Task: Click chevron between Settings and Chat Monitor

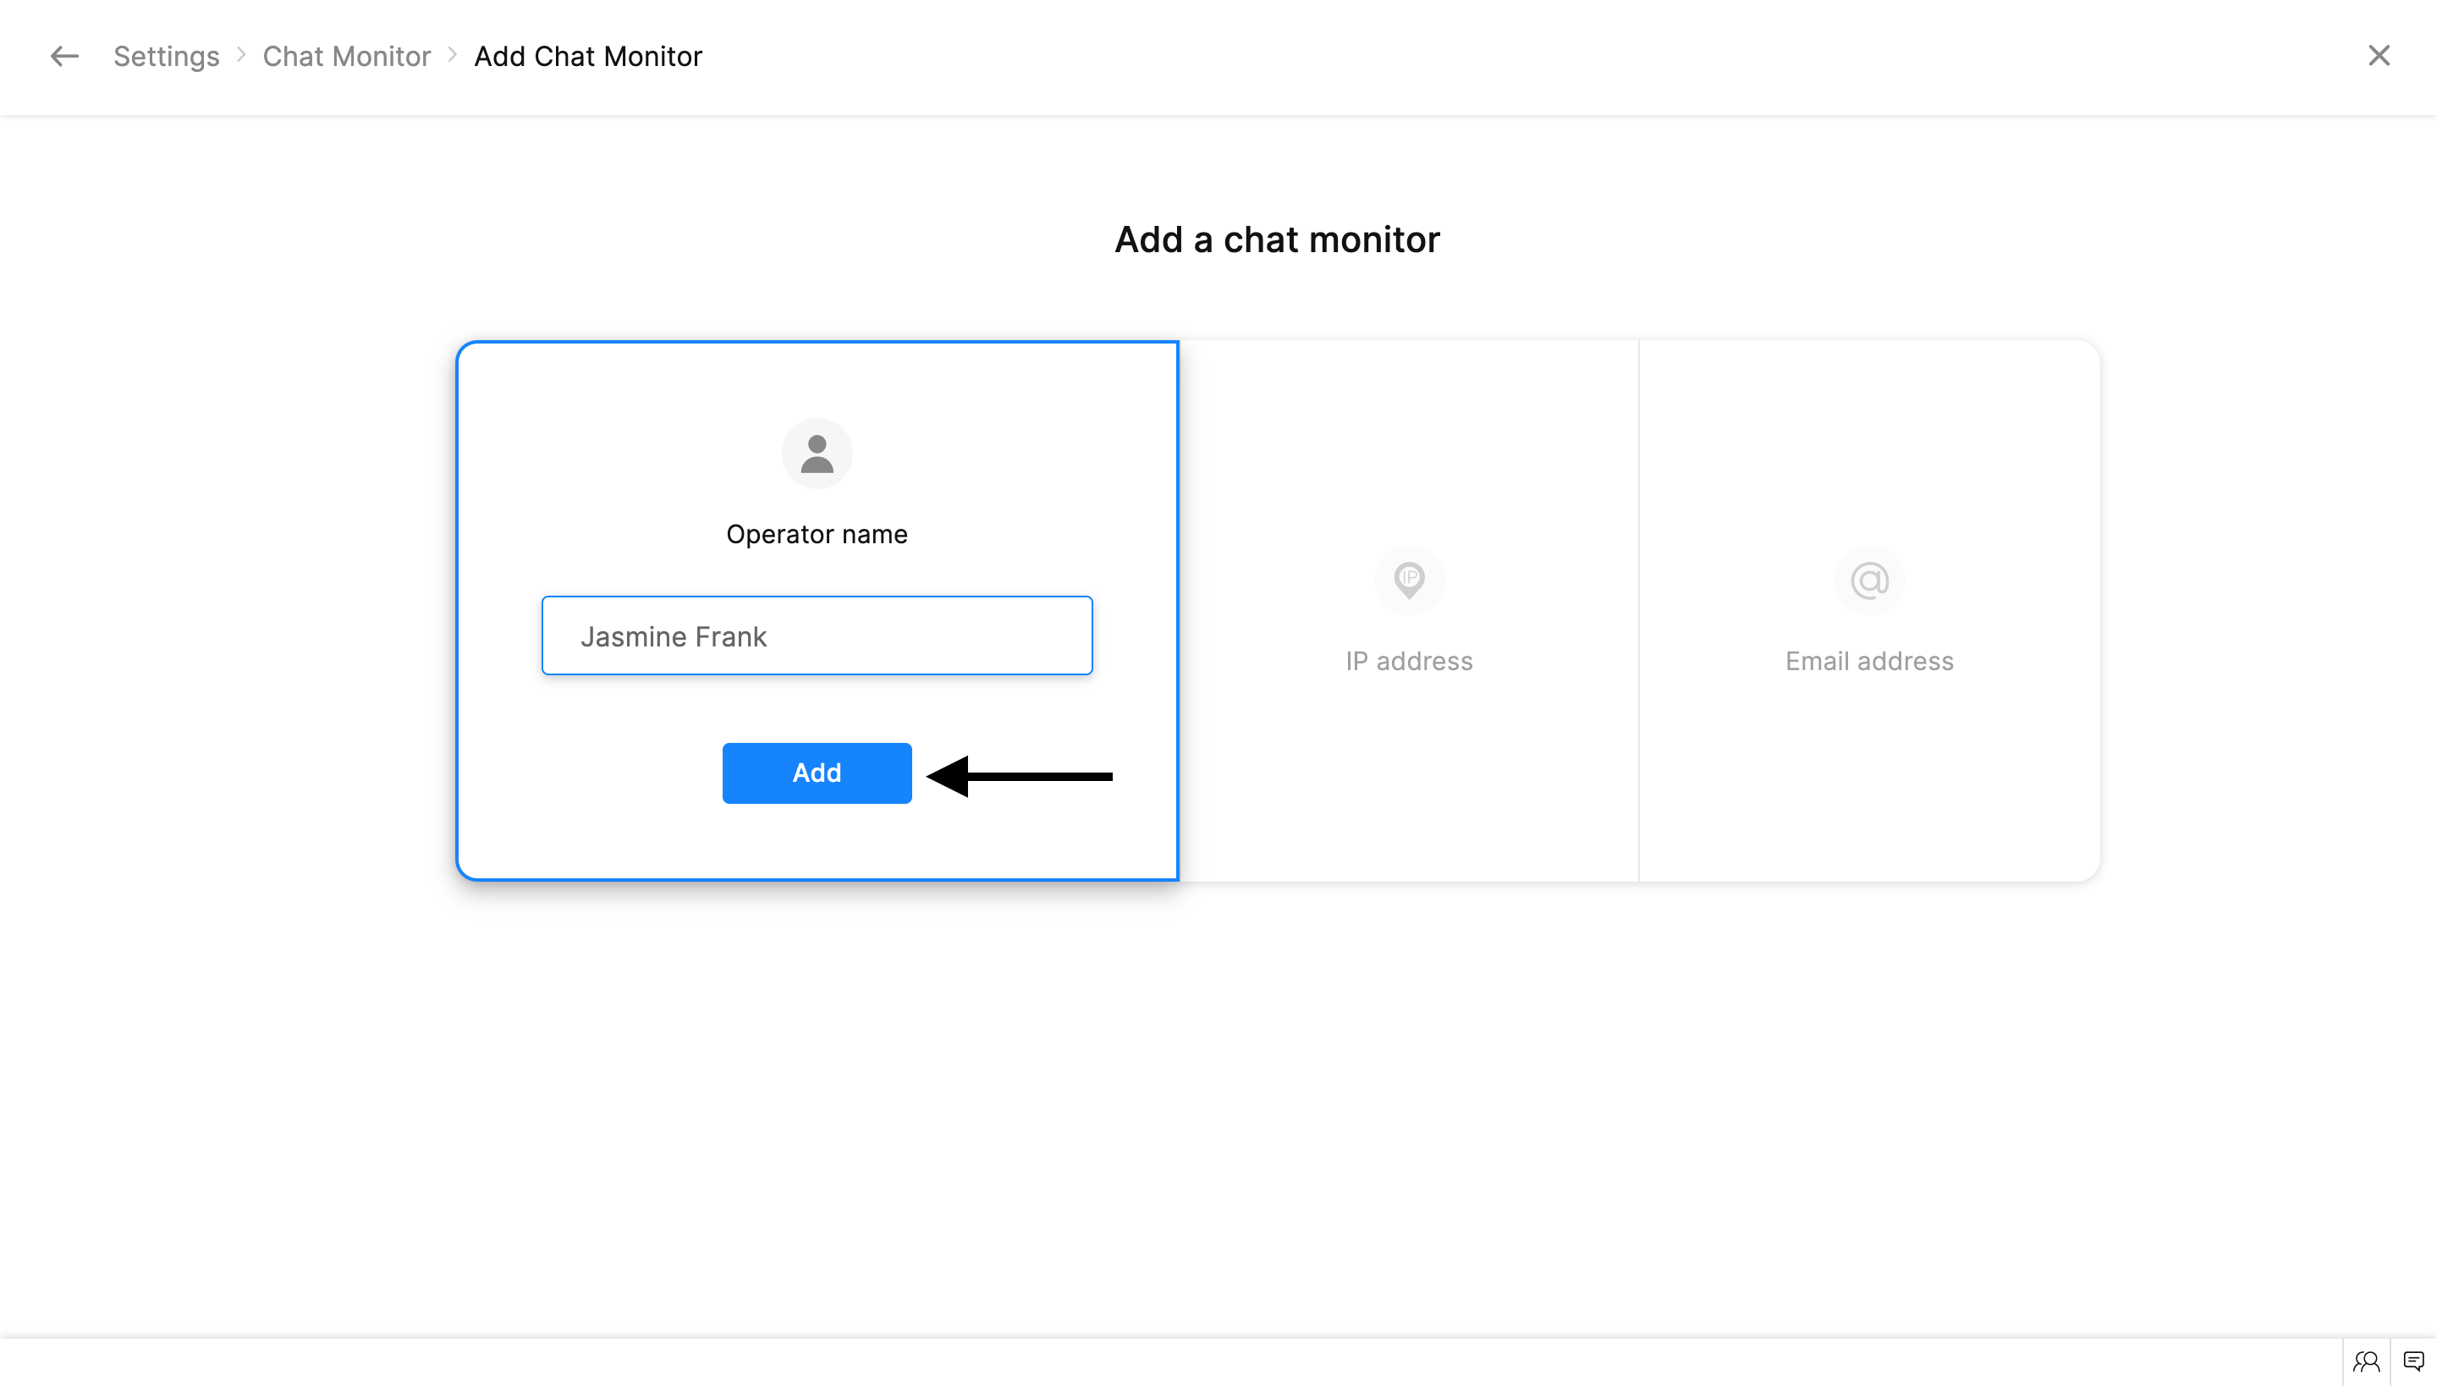Action: tap(242, 55)
